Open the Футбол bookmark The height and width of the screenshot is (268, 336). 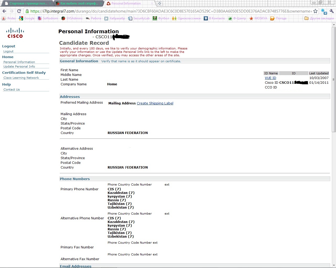tap(161, 18)
